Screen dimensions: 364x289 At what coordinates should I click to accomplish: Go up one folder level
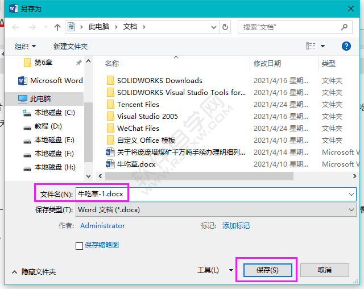click(57, 27)
